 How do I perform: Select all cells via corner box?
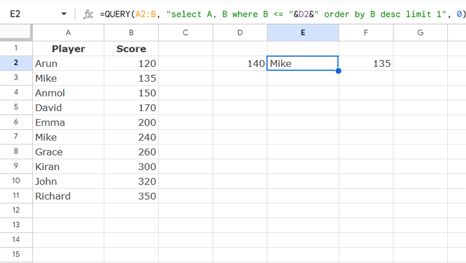point(16,32)
